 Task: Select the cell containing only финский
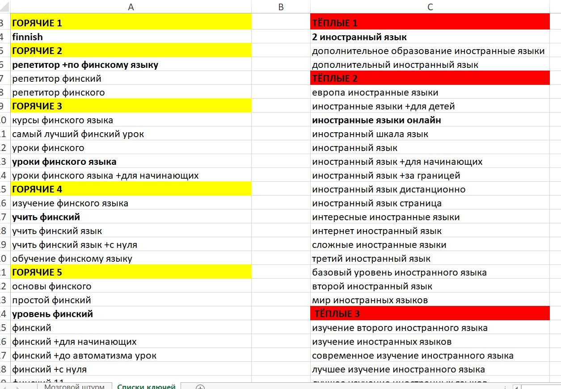click(x=131, y=327)
